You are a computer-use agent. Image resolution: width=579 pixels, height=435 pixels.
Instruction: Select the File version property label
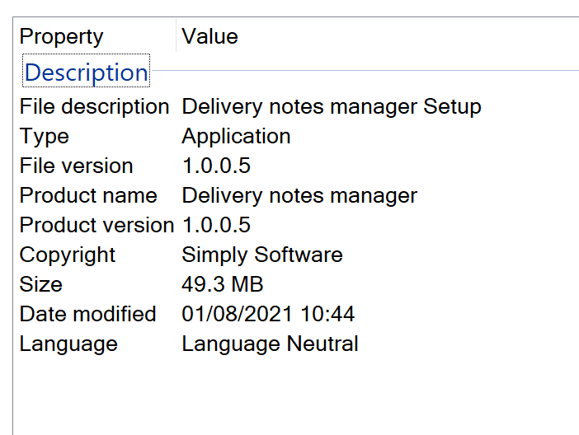point(76,166)
